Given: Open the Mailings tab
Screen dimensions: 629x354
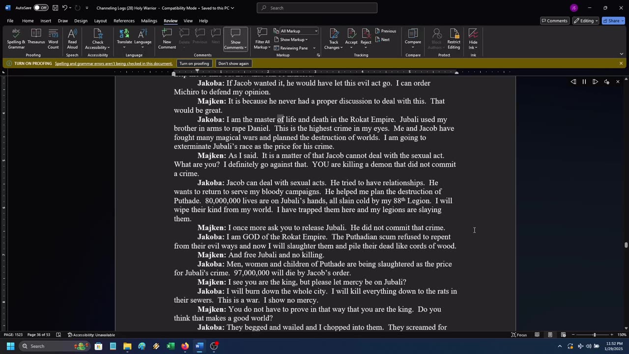Looking at the screenshot, I should [149, 21].
